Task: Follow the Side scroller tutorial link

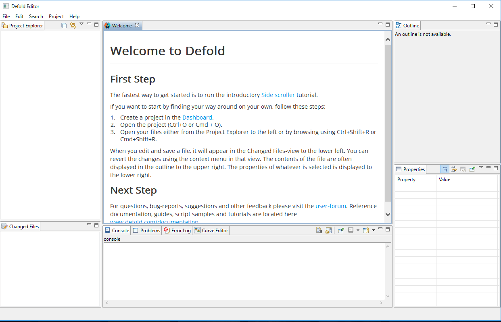Action: click(278, 95)
